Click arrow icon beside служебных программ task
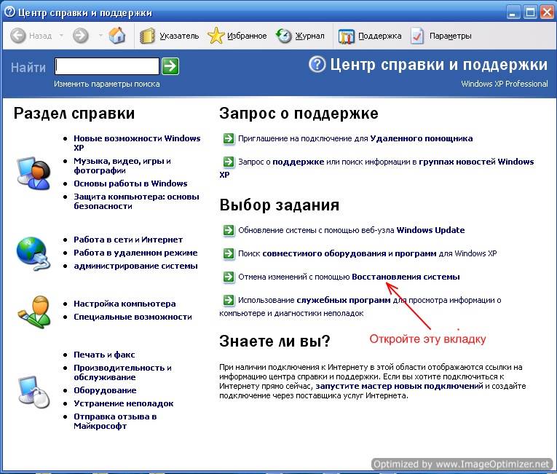The height and width of the screenshot is (474, 557). pos(229,300)
